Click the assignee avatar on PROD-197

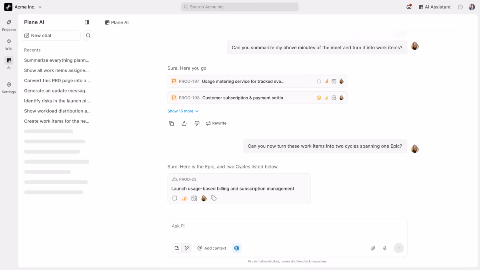pos(342,81)
